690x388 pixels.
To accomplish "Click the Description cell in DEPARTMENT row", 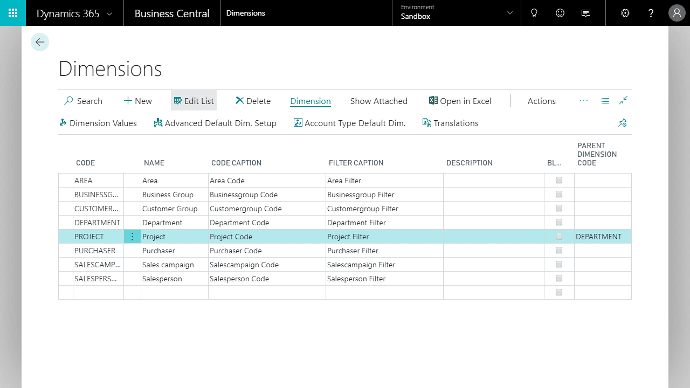I will (x=493, y=223).
